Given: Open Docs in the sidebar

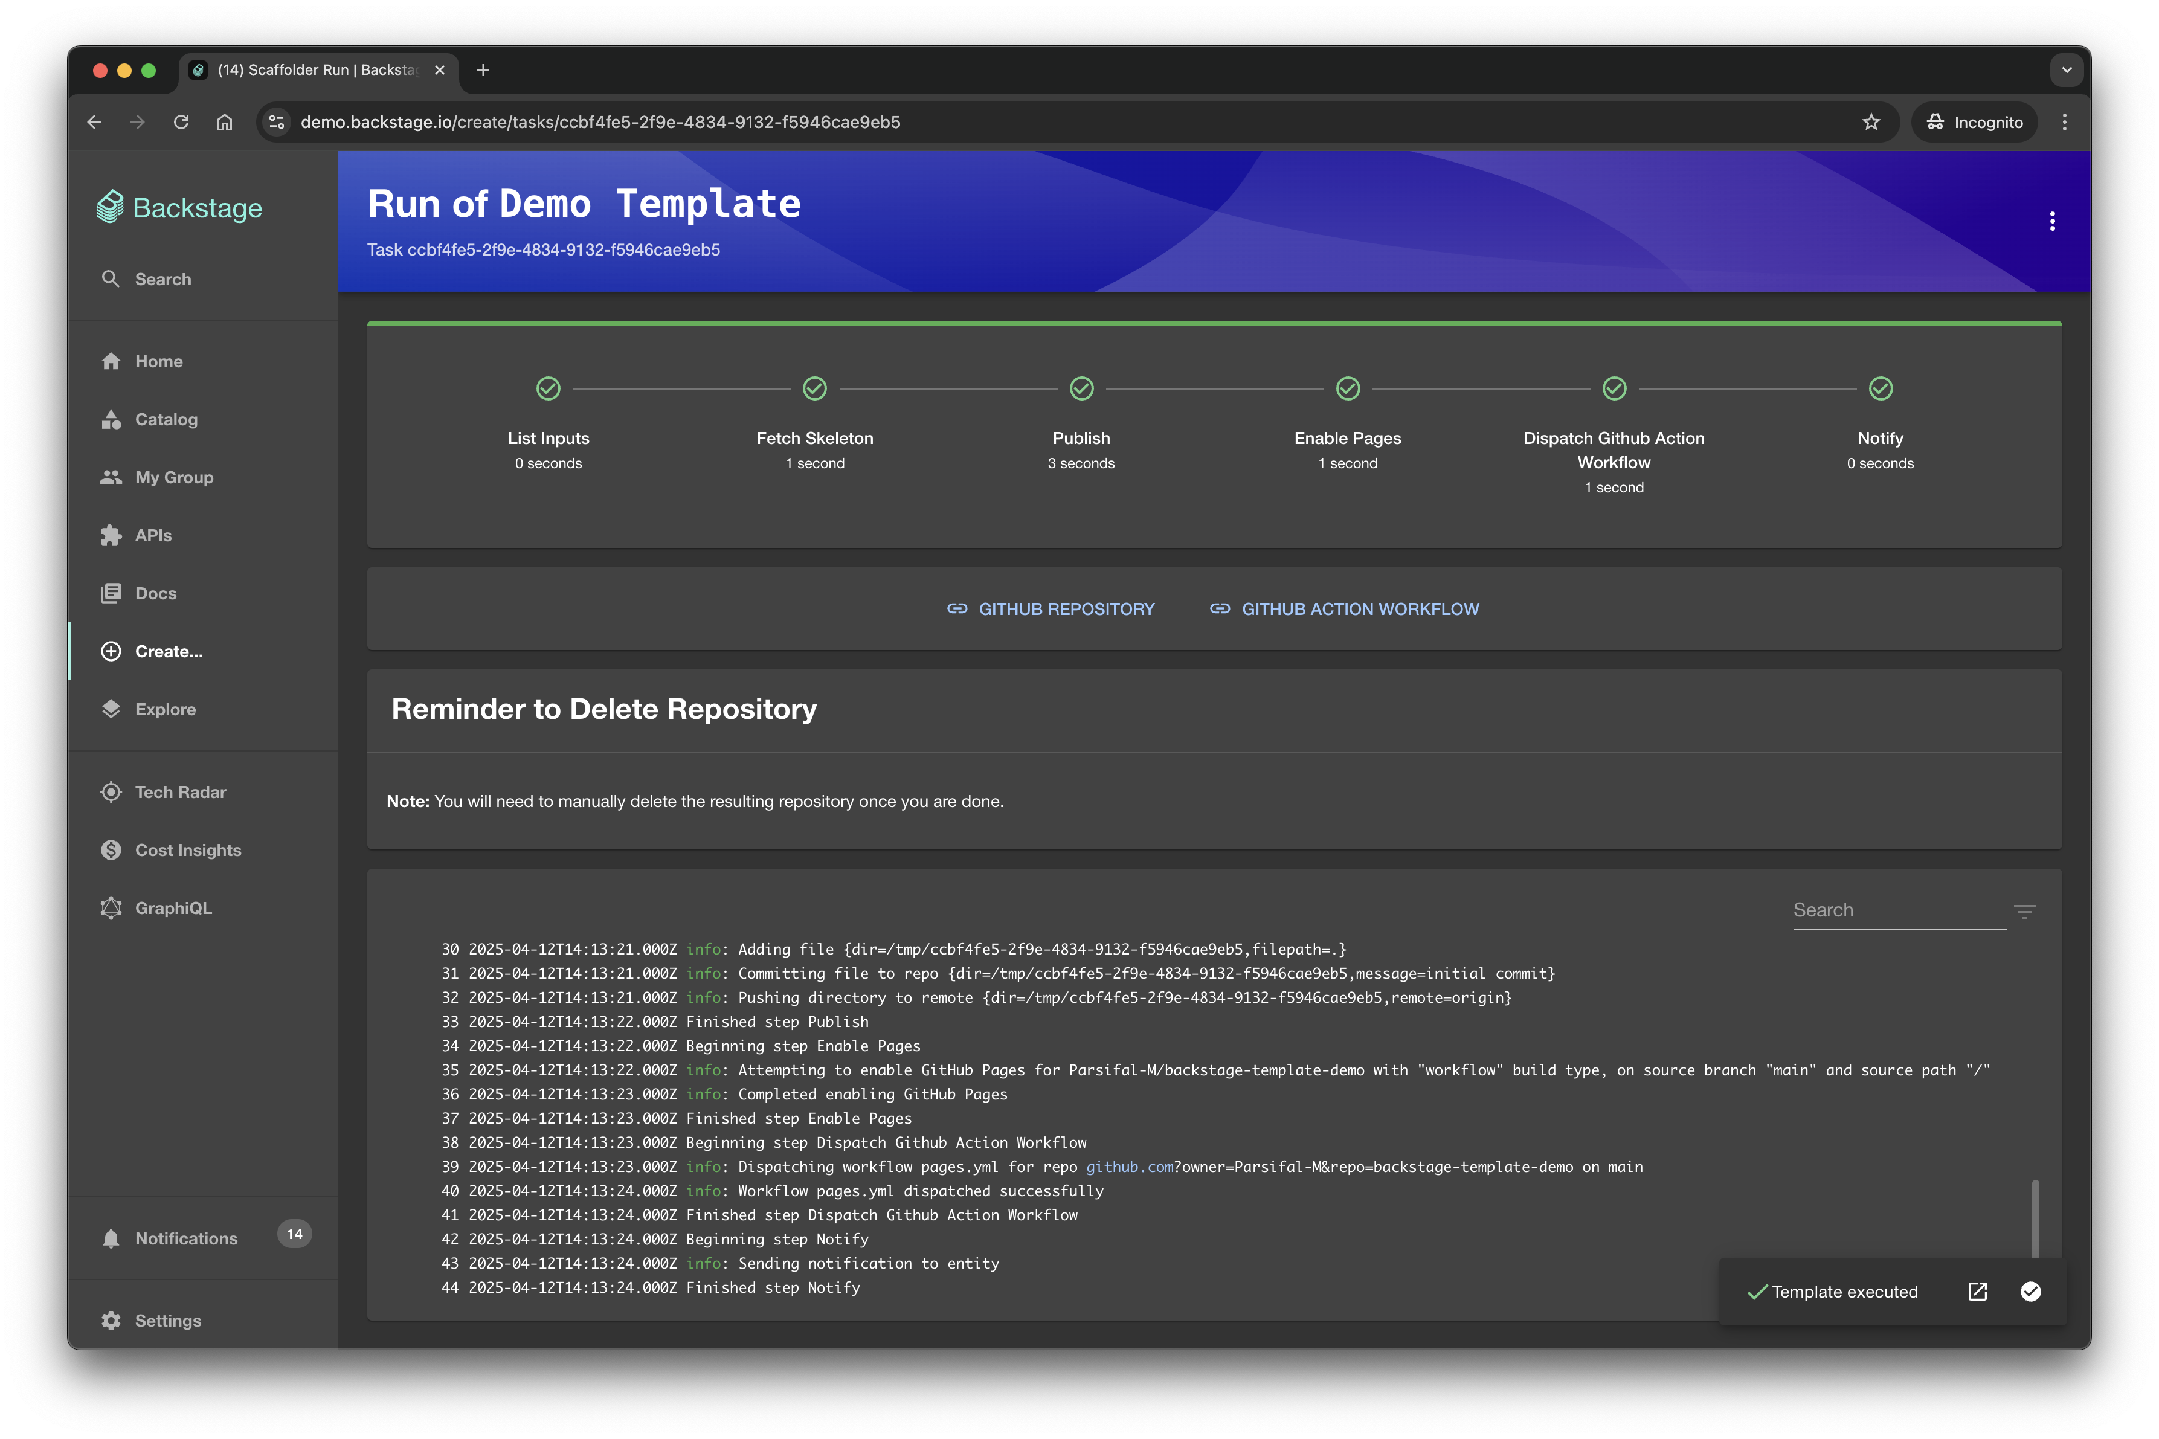Looking at the screenshot, I should pos(155,593).
